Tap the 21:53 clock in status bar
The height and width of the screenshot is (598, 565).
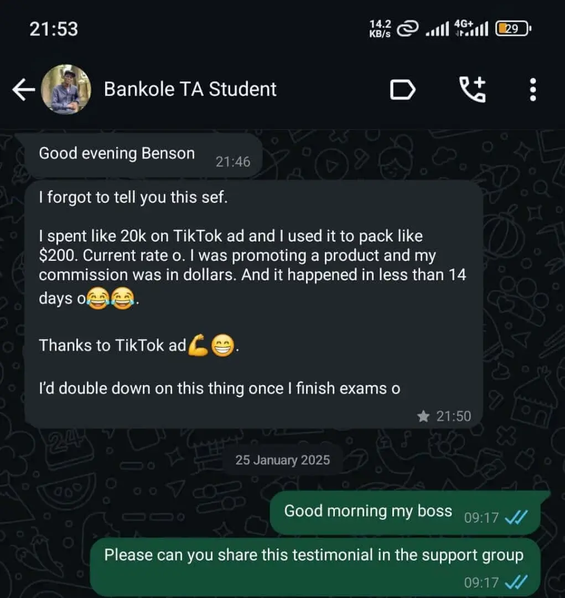pos(54,29)
